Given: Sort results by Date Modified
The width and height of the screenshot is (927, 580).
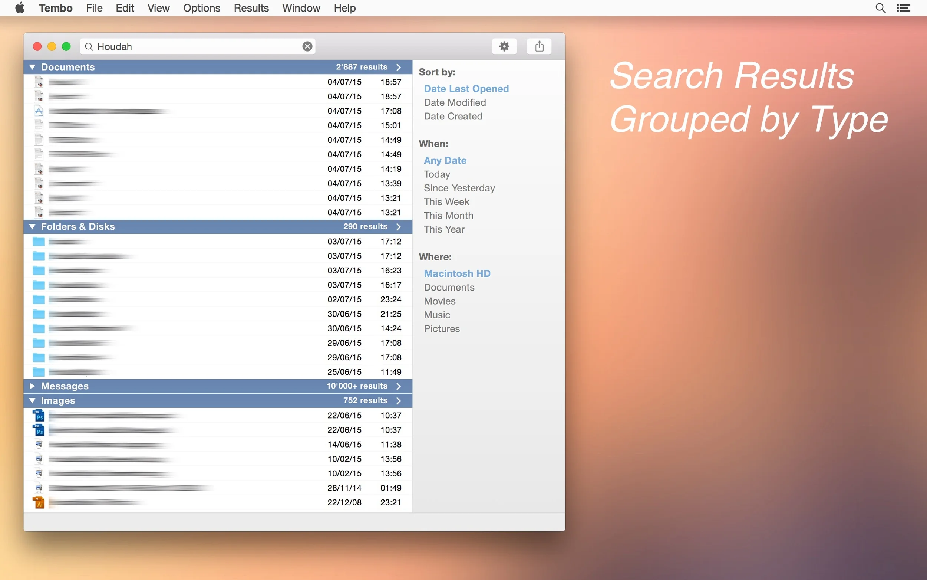Looking at the screenshot, I should tap(455, 102).
